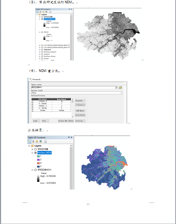Click the orange river on the classified map
This screenshot has width=176, height=224.
pos(120,162)
